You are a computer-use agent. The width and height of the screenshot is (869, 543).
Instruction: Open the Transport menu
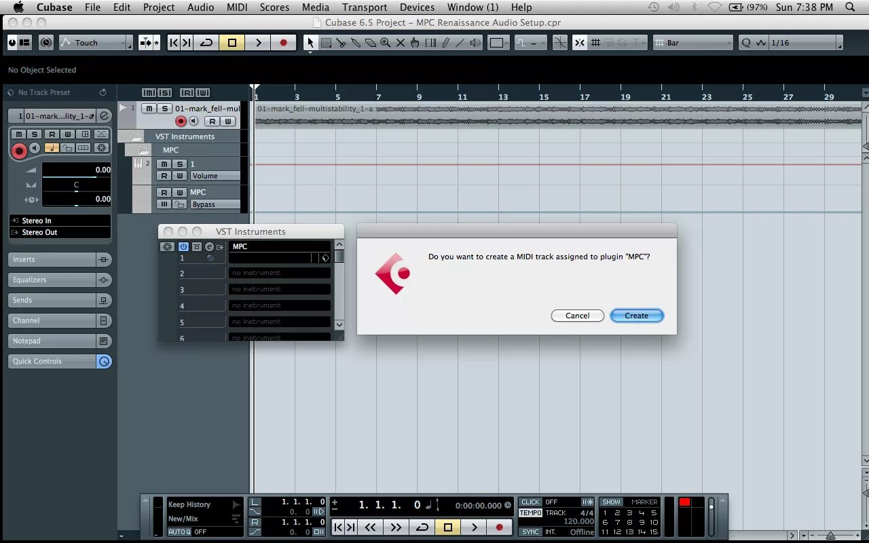365,7
